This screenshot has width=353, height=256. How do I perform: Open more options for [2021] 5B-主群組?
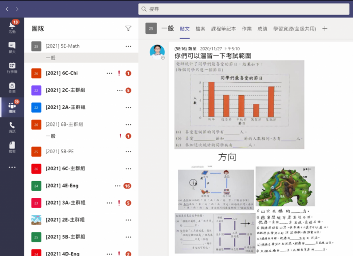[128, 237]
